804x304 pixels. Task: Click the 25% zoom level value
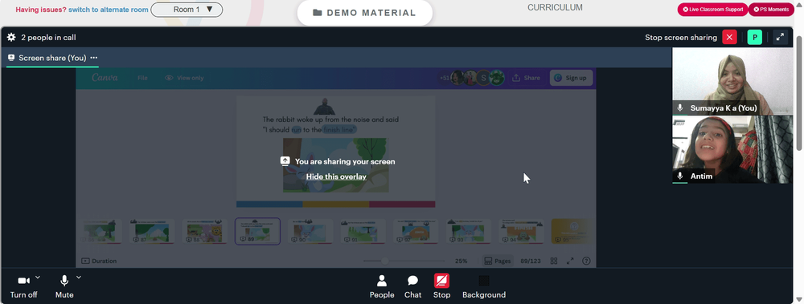pos(461,261)
